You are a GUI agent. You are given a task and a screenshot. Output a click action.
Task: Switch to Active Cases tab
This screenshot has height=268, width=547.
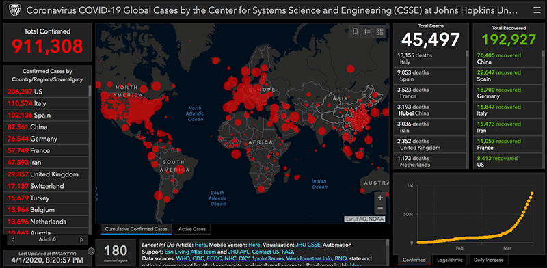click(x=192, y=229)
